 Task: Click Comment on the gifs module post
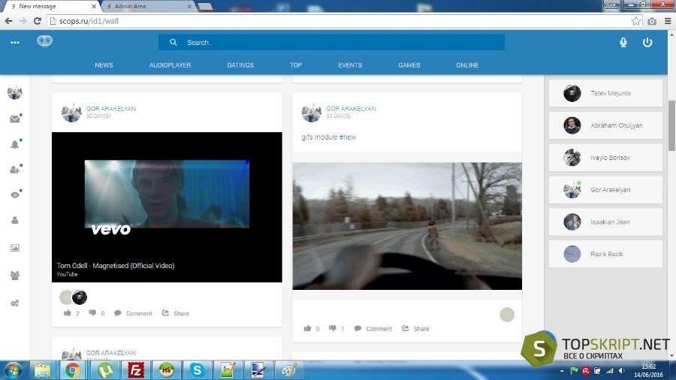(x=373, y=329)
